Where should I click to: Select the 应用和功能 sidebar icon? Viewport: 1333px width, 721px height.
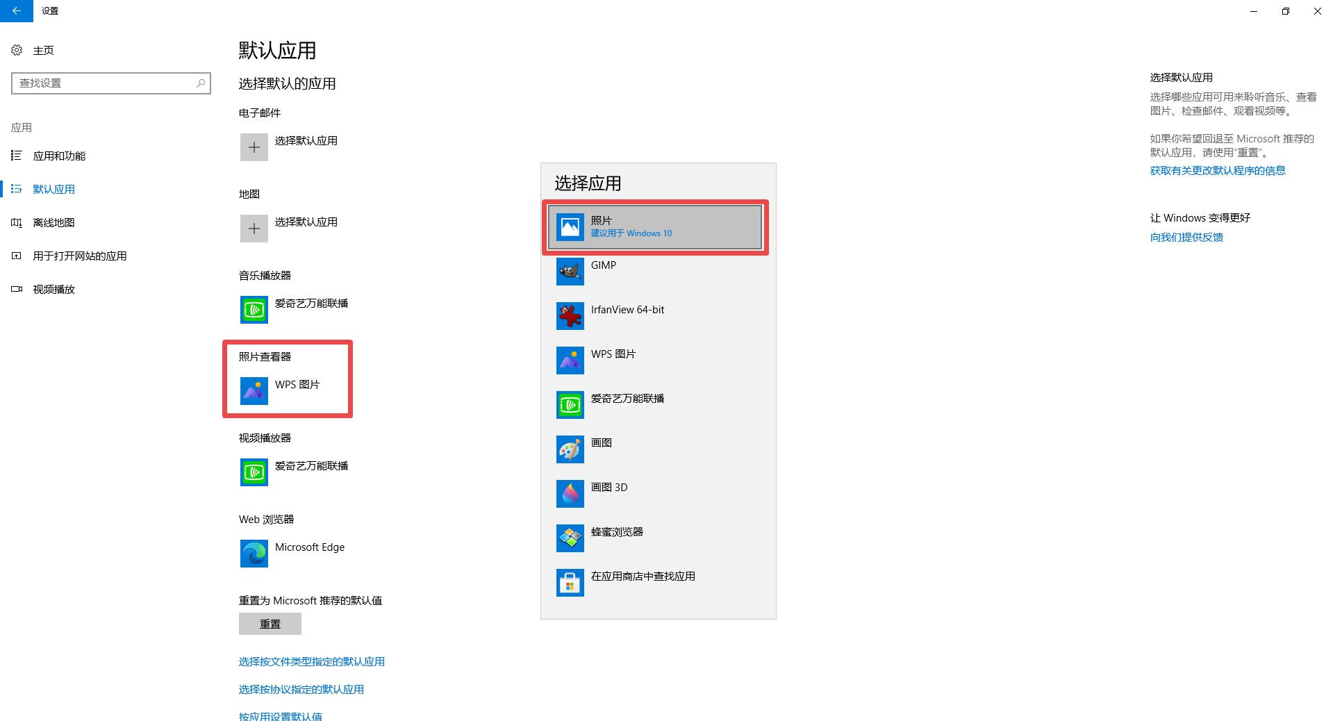point(17,156)
